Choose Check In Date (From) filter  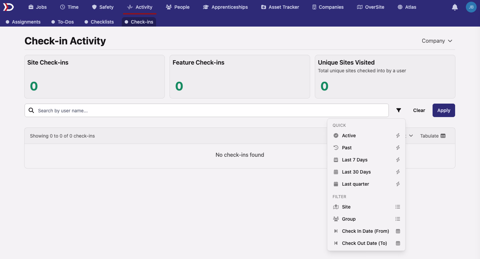(x=366, y=231)
